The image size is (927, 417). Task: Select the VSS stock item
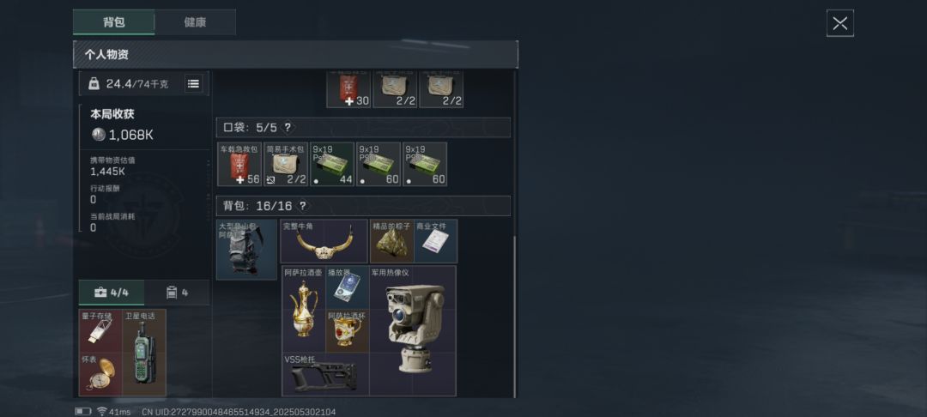tap(326, 374)
